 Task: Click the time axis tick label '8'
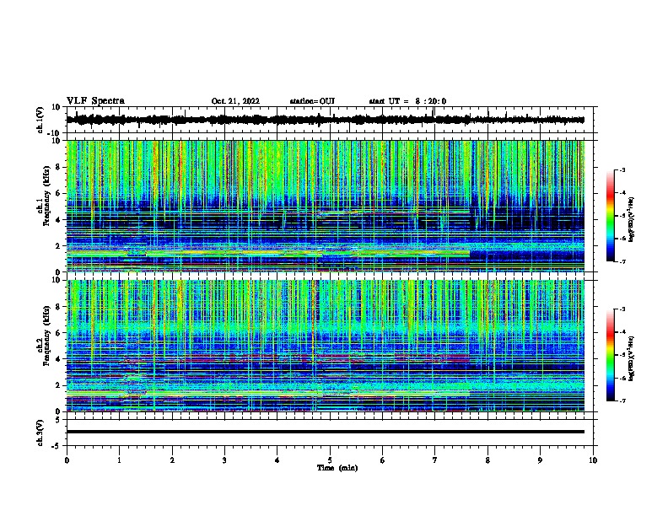(x=488, y=460)
